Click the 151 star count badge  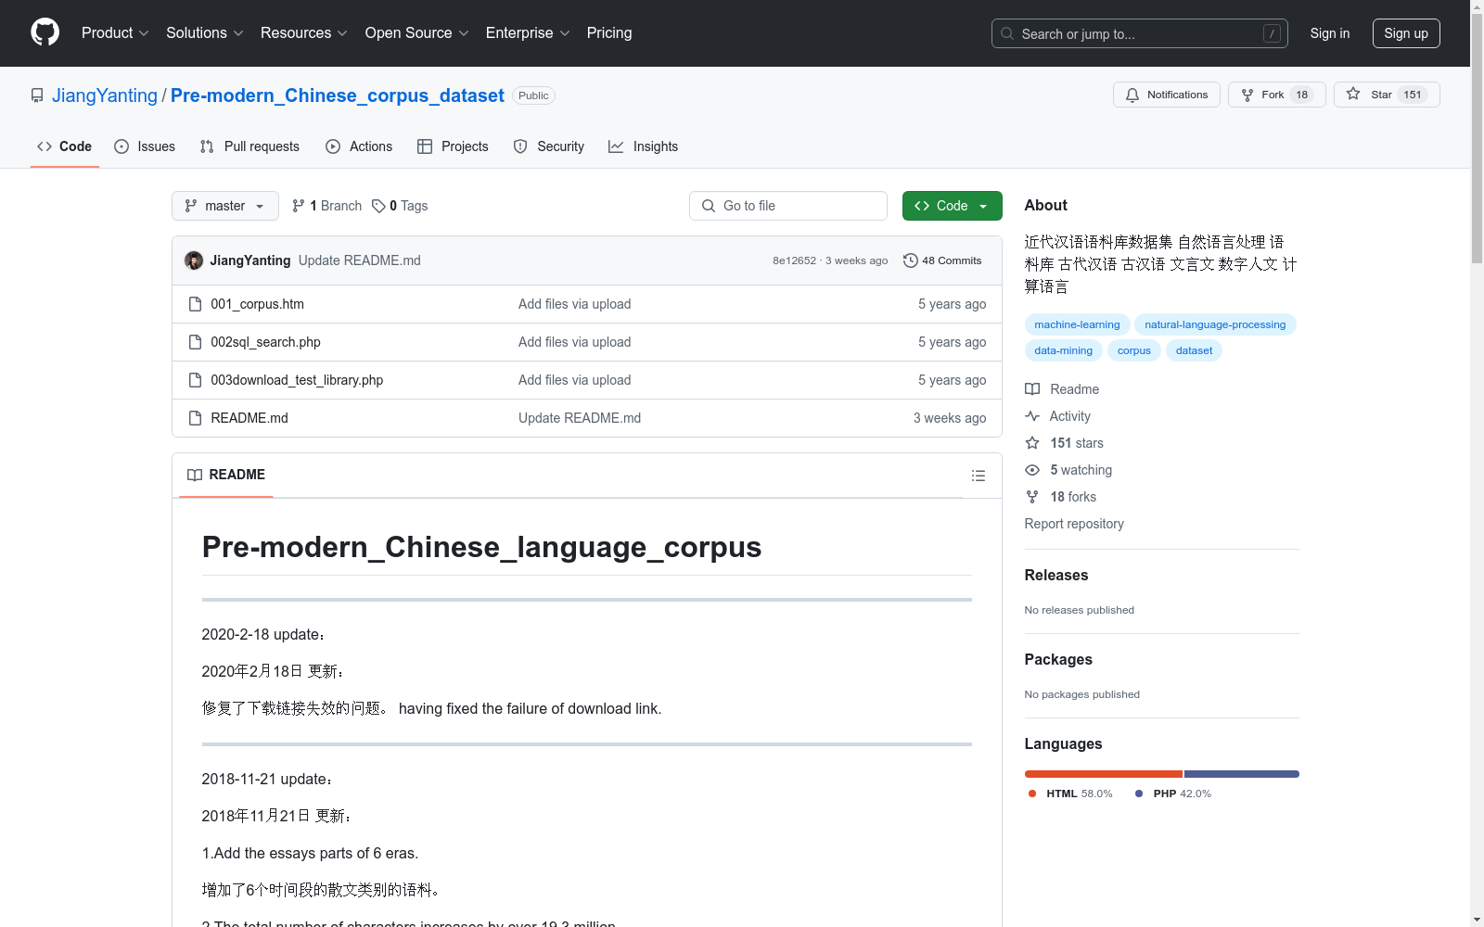coord(1413,95)
